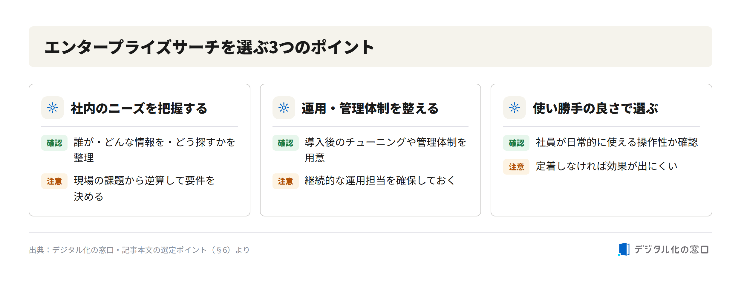Click the sun icon beside 使い勝手の良さで選ぶ
Viewport: 741px width, 284px height.
coord(515,108)
